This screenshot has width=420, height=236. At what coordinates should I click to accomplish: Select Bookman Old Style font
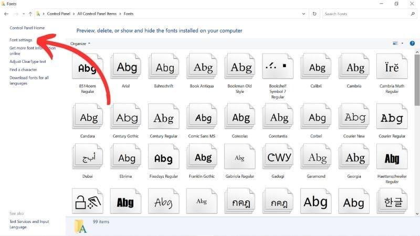pos(240,67)
